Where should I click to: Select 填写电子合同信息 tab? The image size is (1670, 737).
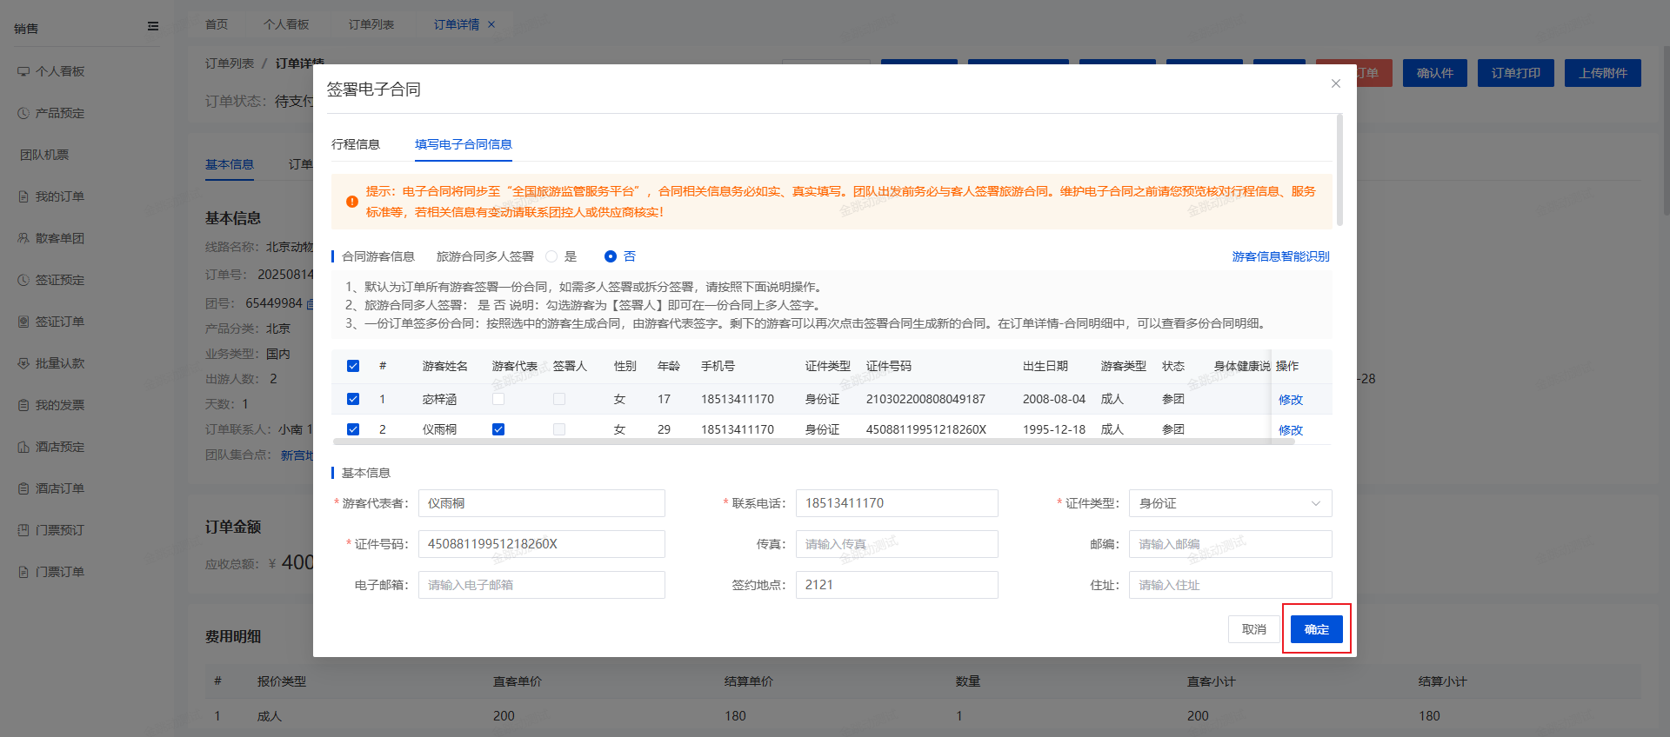tap(463, 144)
